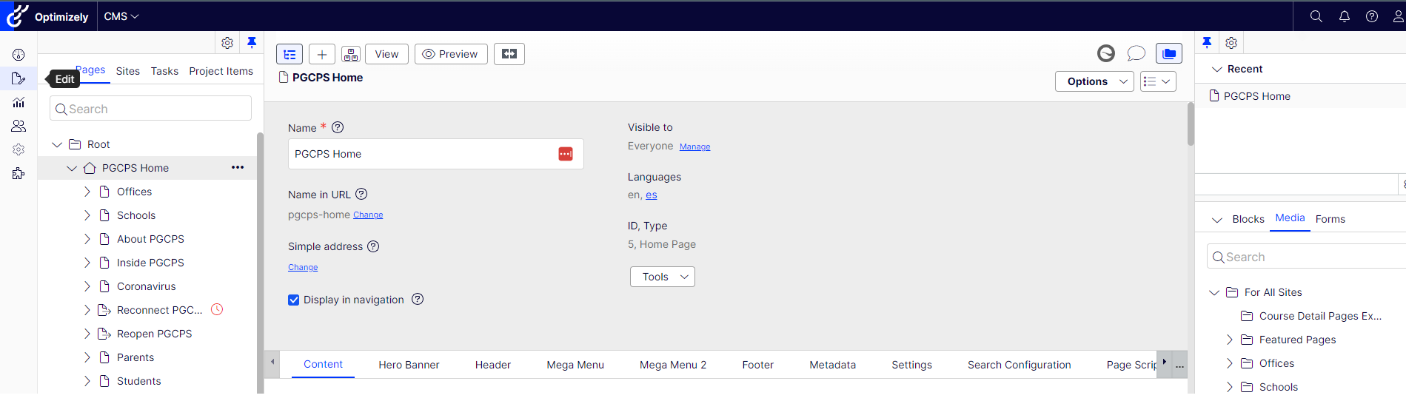Click help icon beside Simple address

click(373, 246)
